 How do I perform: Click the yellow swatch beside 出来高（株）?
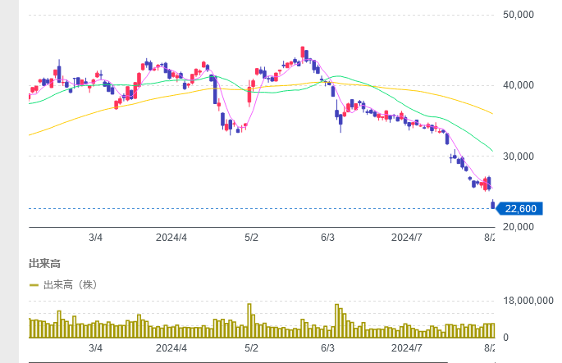pos(34,285)
